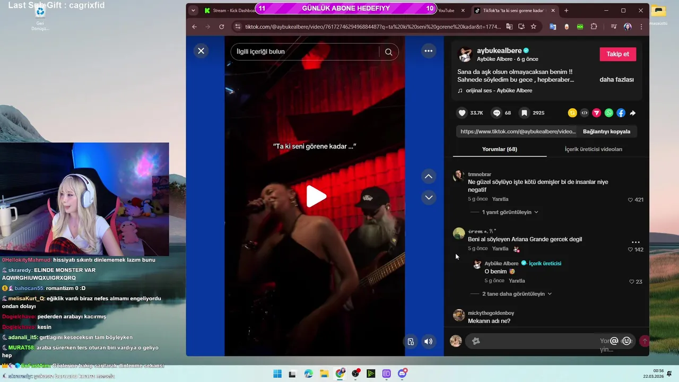Open the three-dots menu on the Ariana Grande comment
679x382 pixels.
(636, 242)
